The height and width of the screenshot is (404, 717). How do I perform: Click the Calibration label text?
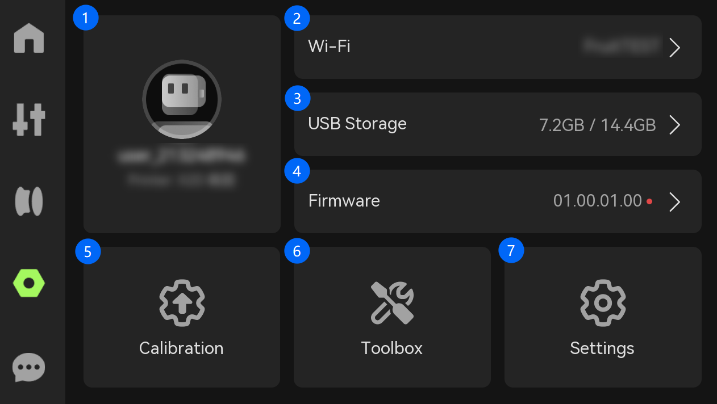click(x=181, y=348)
